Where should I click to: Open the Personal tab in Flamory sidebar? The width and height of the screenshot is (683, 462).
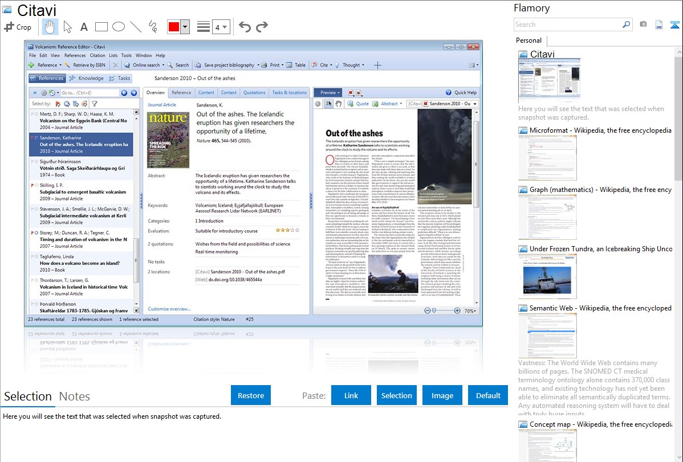tap(528, 40)
